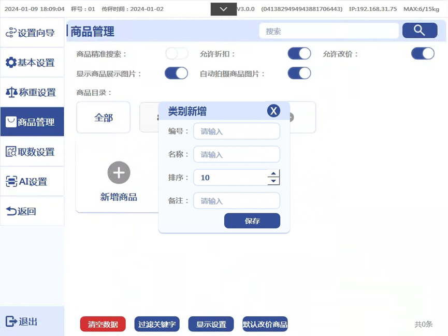Open 基本设置 gear menu item
This screenshot has width=448, height=336.
[x=32, y=63]
